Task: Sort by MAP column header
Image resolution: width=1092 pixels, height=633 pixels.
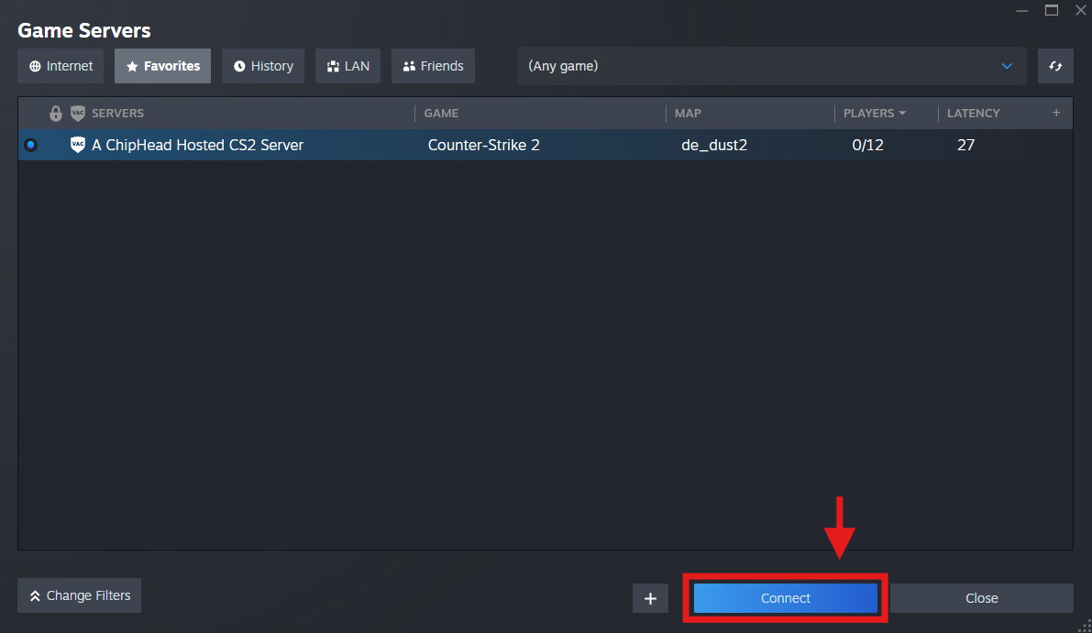Action: click(x=688, y=113)
